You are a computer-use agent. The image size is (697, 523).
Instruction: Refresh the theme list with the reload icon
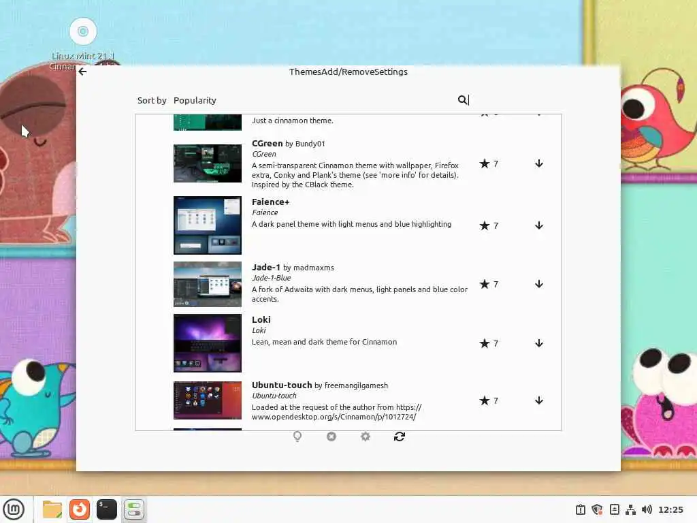(x=399, y=437)
